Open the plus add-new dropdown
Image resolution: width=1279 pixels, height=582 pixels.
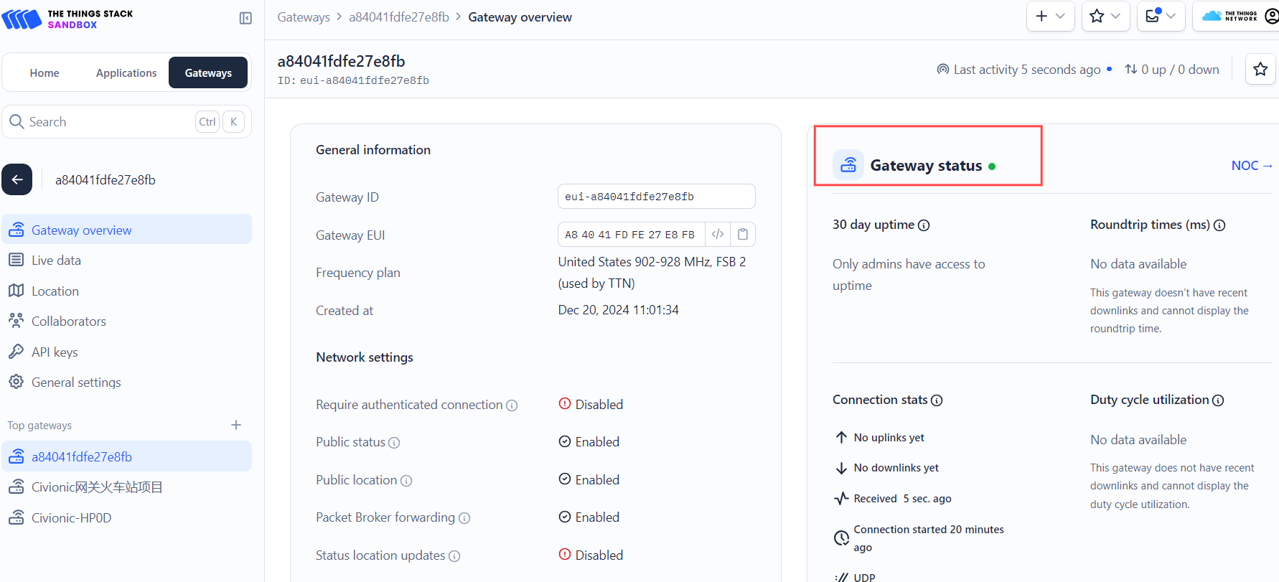[x=1050, y=16]
